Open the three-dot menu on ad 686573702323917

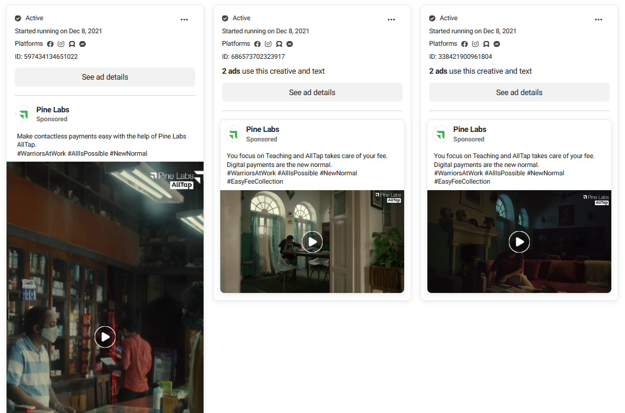click(x=392, y=20)
